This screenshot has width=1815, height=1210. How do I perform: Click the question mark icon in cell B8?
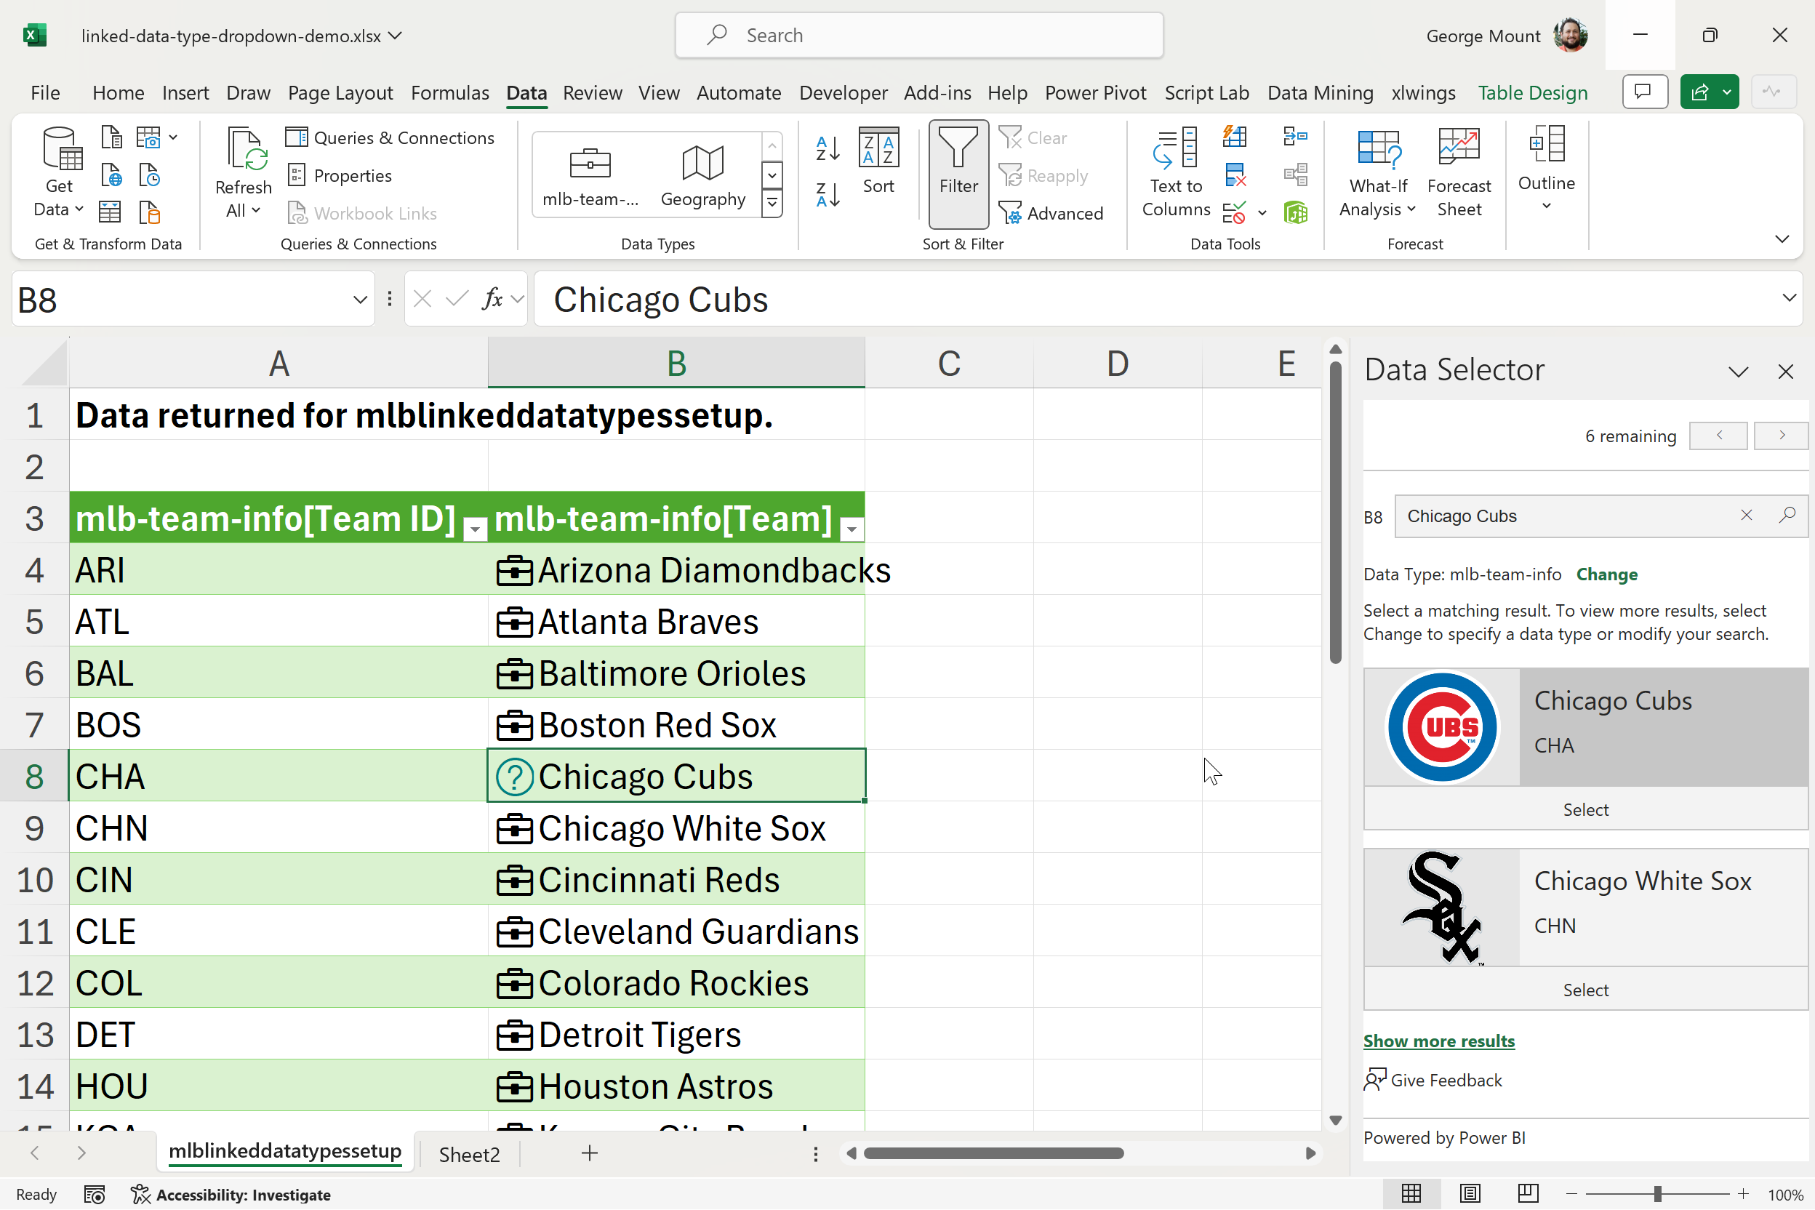click(x=514, y=777)
